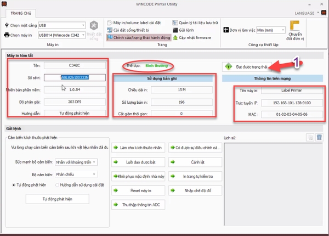Screen dimensions: 329x236
Task: Copy the history log with copy icon
Action: 309,137
